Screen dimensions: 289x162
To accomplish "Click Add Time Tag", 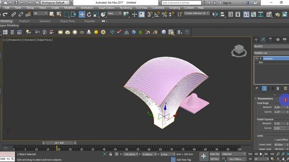I will (184, 160).
